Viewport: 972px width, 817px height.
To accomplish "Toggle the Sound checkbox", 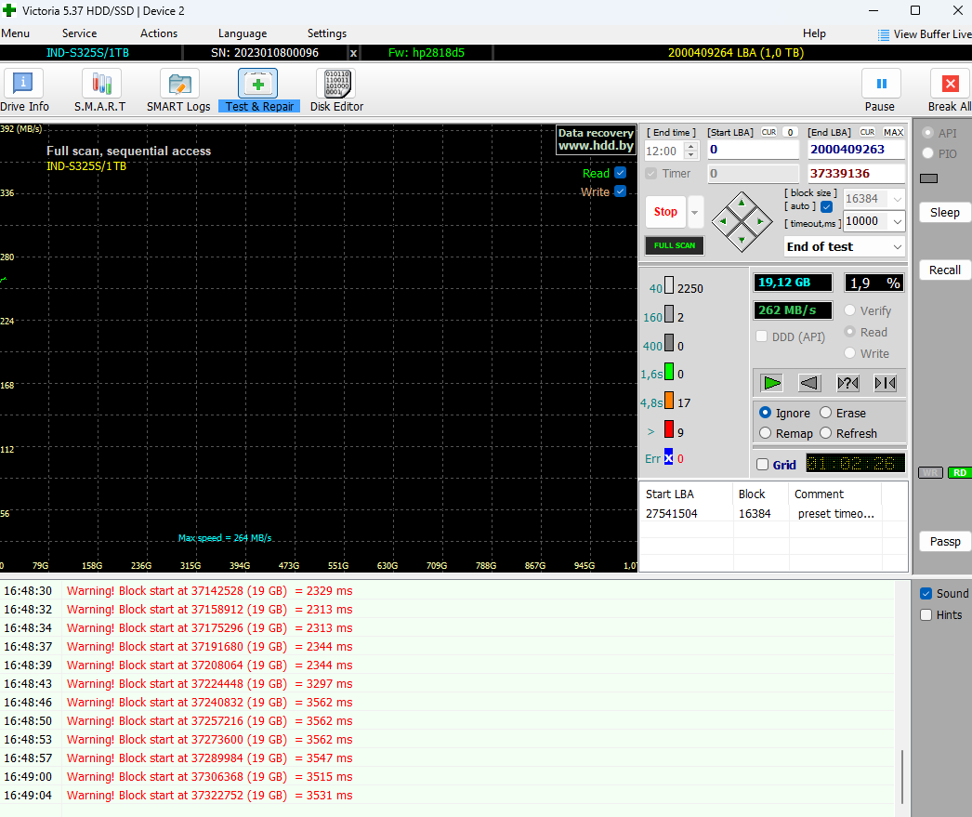I will (926, 593).
